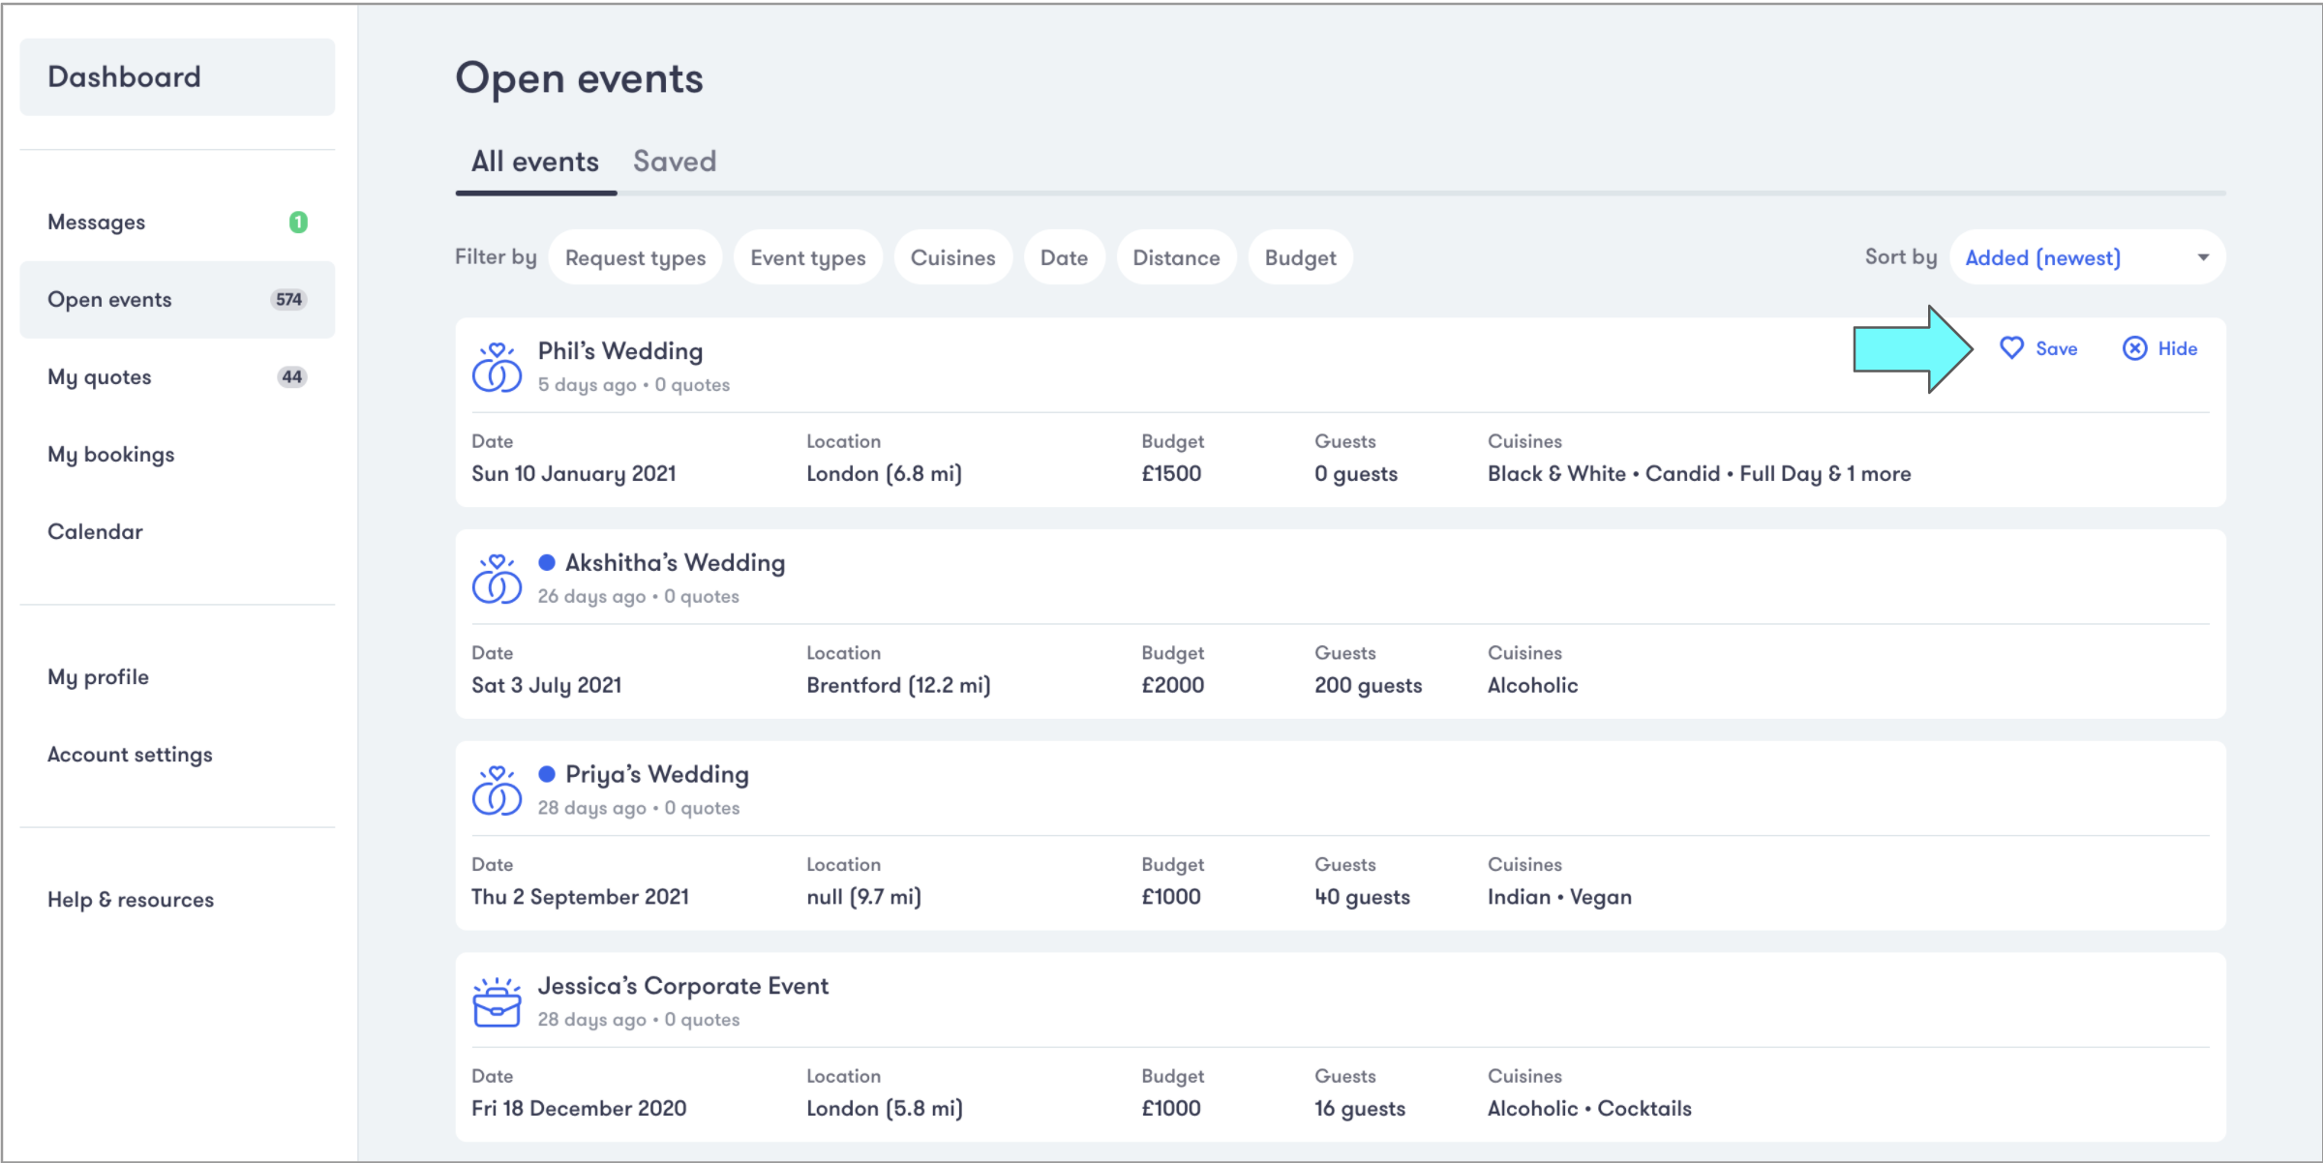Click the blue unread dot on Priya's Wedding
2323x1163 pixels.
pos(547,774)
